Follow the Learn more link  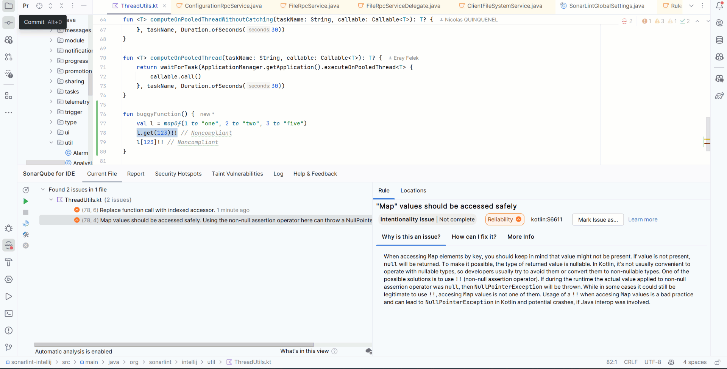click(x=643, y=220)
